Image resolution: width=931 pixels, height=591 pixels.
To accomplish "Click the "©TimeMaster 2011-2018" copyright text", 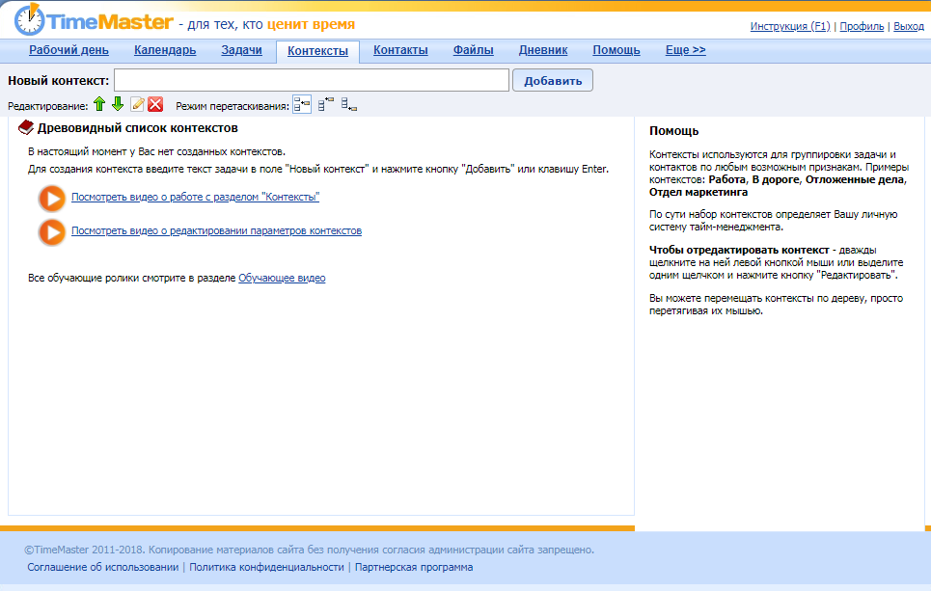I will [x=83, y=551].
